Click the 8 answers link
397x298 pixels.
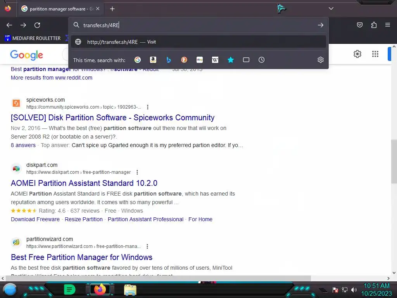23,145
